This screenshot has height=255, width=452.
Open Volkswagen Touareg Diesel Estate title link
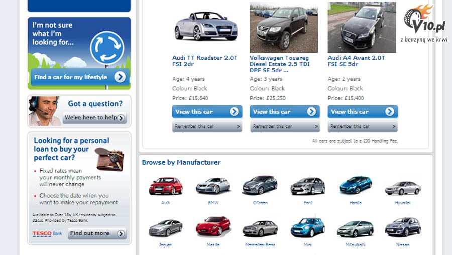[280, 64]
